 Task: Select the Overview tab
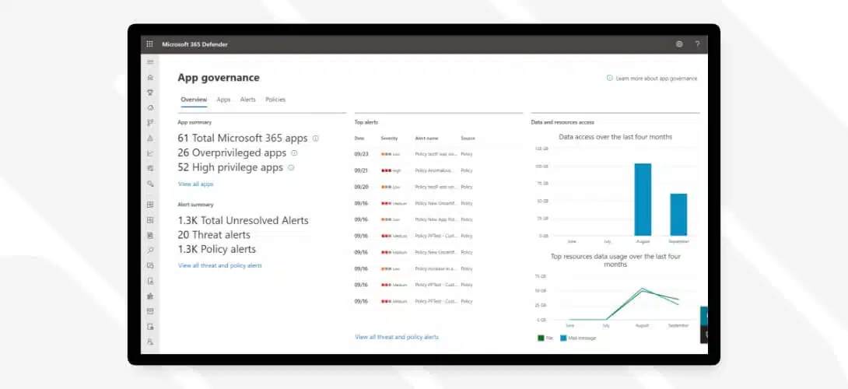click(x=194, y=100)
